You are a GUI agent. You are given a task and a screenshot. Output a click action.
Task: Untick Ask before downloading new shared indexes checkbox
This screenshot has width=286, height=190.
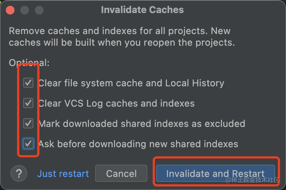pos(28,144)
